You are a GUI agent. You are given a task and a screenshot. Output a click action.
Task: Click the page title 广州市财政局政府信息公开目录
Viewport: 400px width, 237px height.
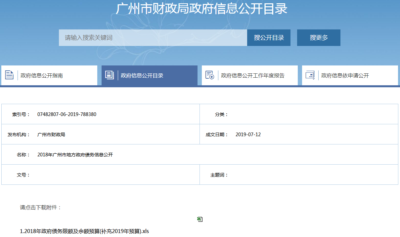201,9
